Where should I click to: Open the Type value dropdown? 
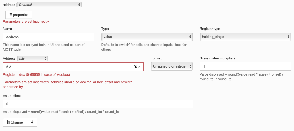[x=147, y=37]
